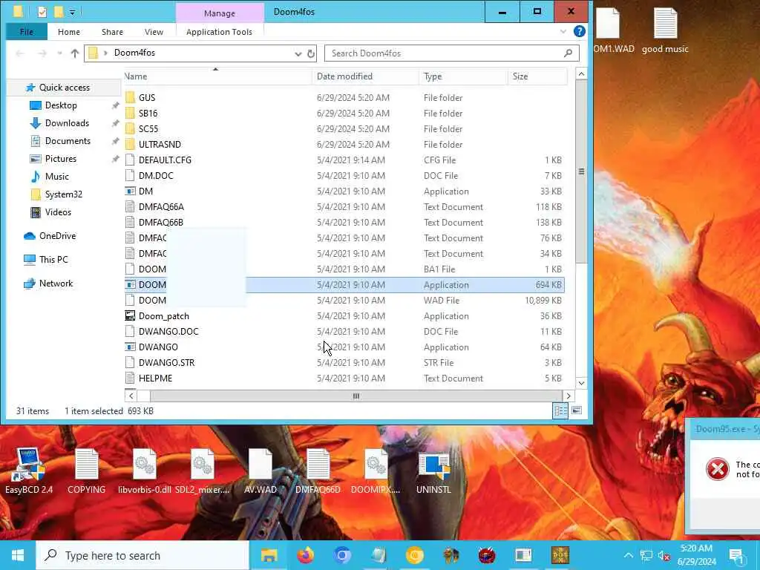
Task: Select the Application Tools tab
Action: (219, 32)
